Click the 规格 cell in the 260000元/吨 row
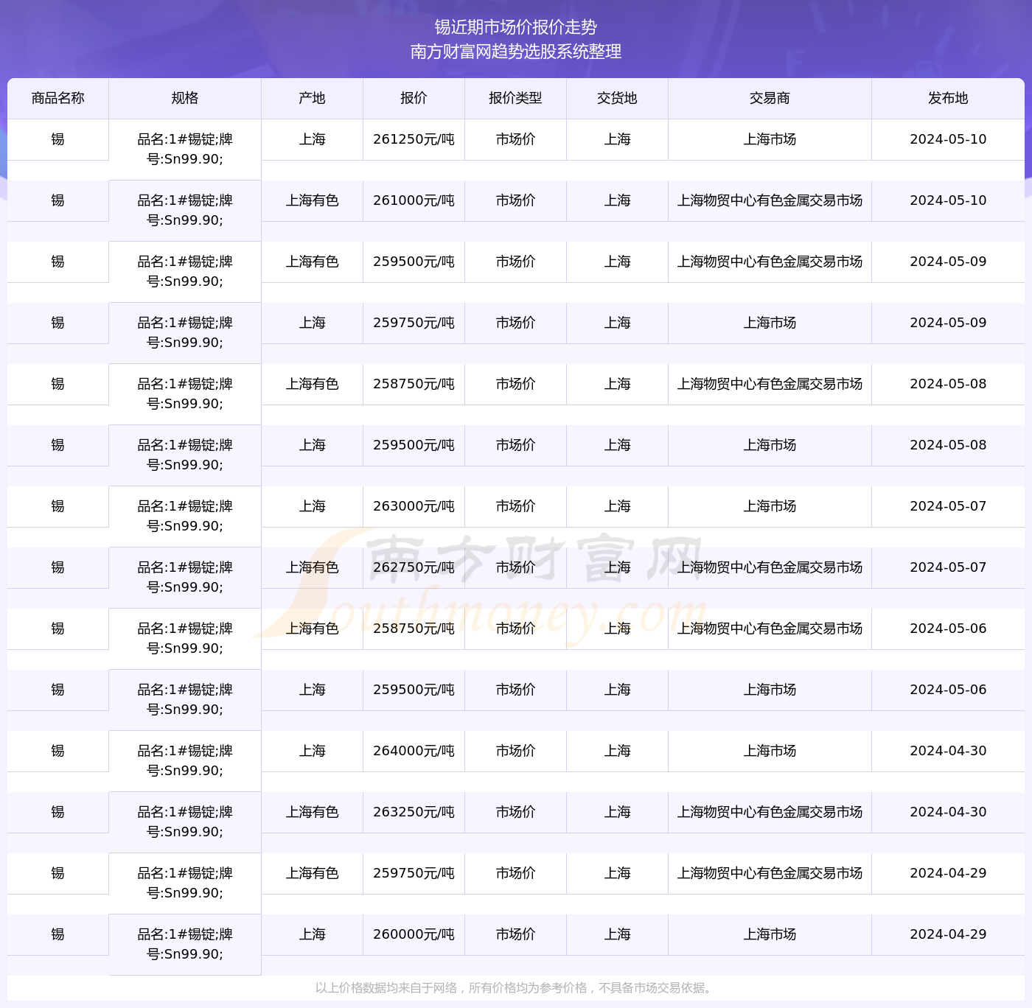 185,945
